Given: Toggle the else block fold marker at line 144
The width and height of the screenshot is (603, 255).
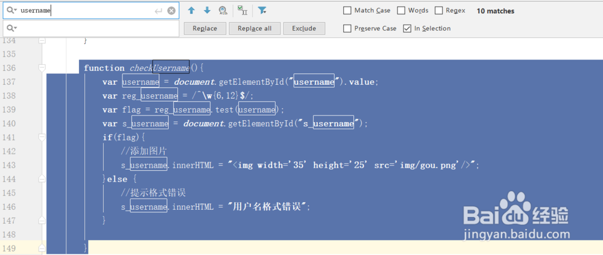Looking at the screenshot, I should pos(42,179).
